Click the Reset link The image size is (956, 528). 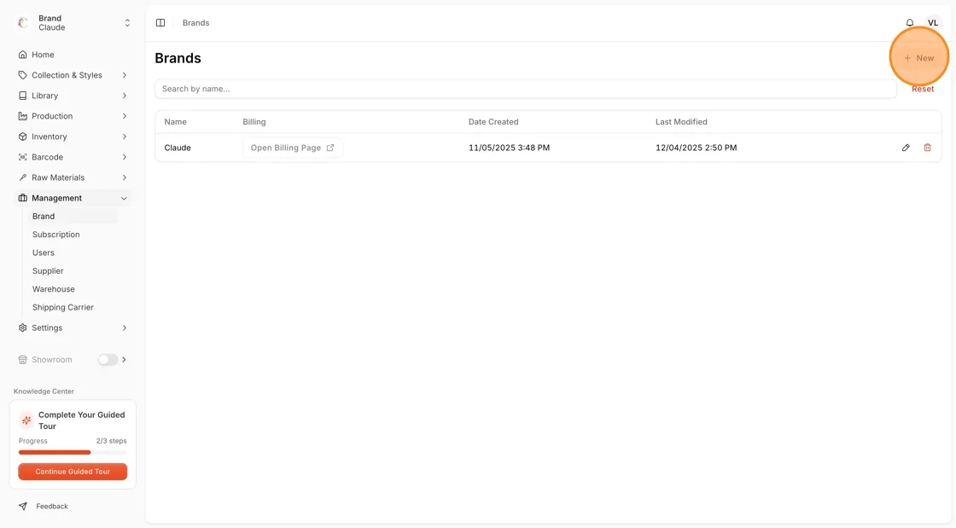click(923, 89)
